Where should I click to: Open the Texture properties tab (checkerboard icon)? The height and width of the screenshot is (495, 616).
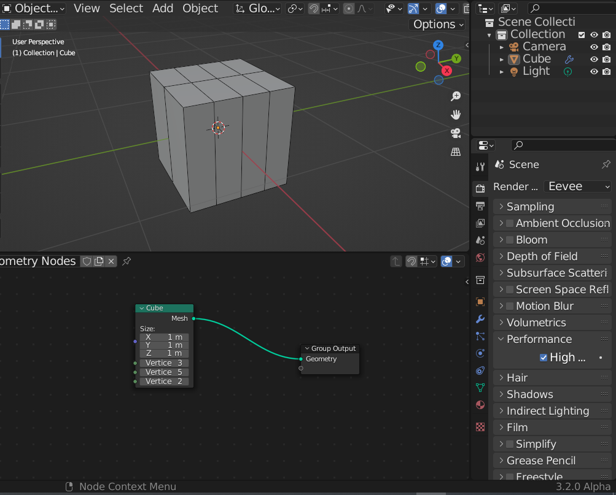tap(480, 427)
